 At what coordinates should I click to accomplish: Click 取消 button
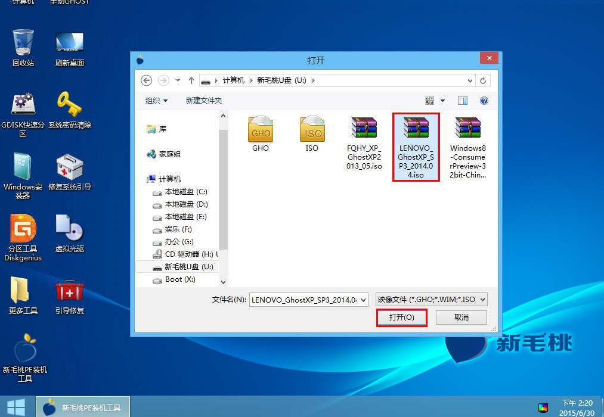point(461,318)
